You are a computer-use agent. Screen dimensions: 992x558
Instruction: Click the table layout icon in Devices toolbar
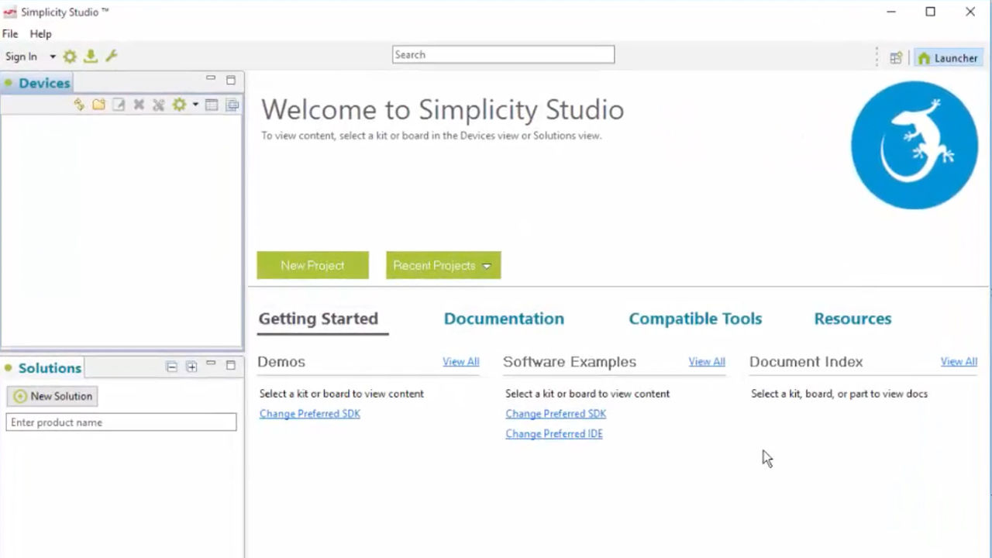212,105
